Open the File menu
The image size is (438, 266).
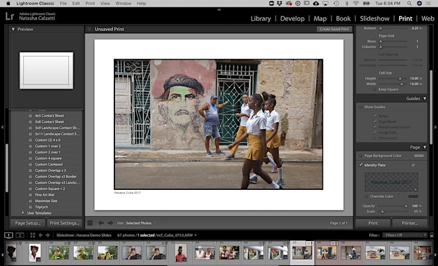[63, 4]
